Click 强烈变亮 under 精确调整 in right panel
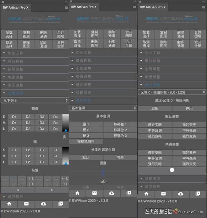The height and width of the screenshot is (218, 207). [x=189, y=164]
